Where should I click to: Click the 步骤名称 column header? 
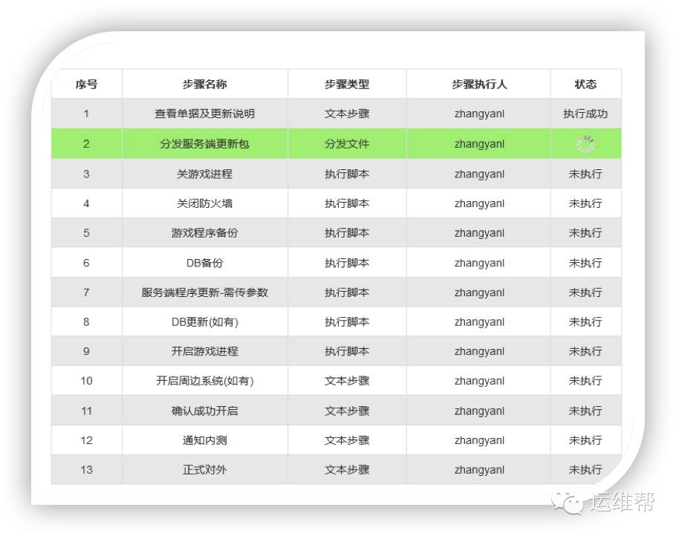(203, 84)
